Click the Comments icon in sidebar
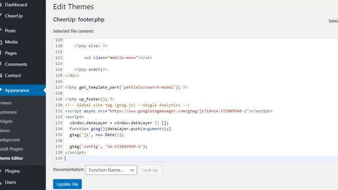The height and width of the screenshot is (190, 338). 1,64
